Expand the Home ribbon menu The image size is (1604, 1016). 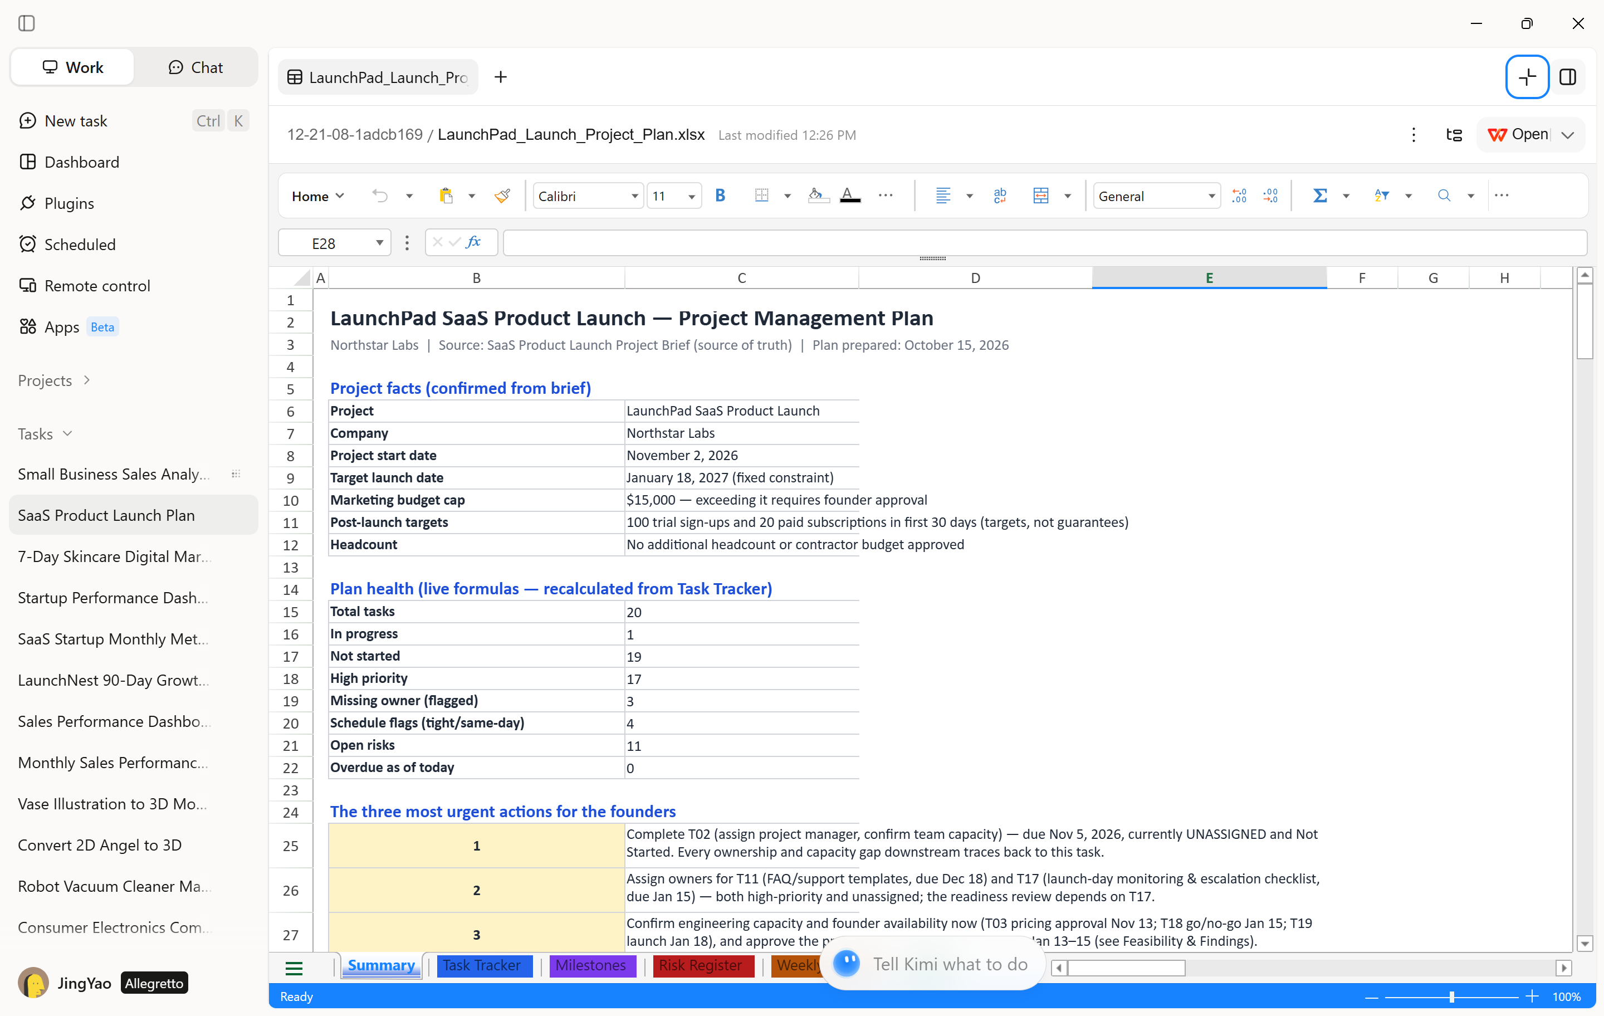point(317,196)
